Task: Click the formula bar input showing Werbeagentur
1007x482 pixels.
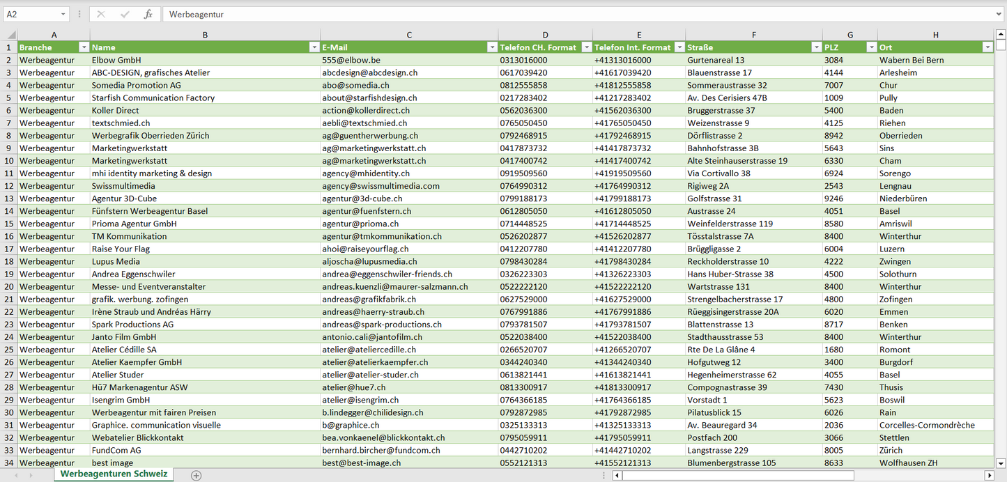Action: click(578, 14)
